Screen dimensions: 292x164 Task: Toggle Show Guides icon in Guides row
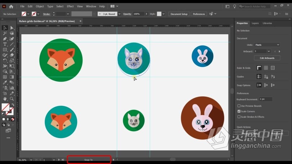259,76
